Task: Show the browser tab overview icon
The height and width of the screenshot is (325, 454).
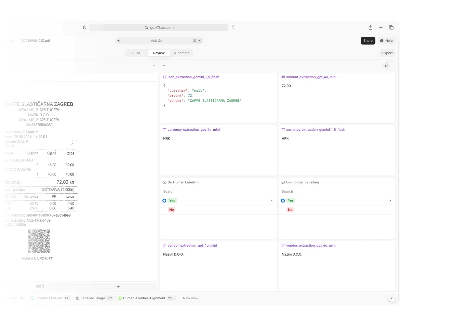Action: coord(391,27)
